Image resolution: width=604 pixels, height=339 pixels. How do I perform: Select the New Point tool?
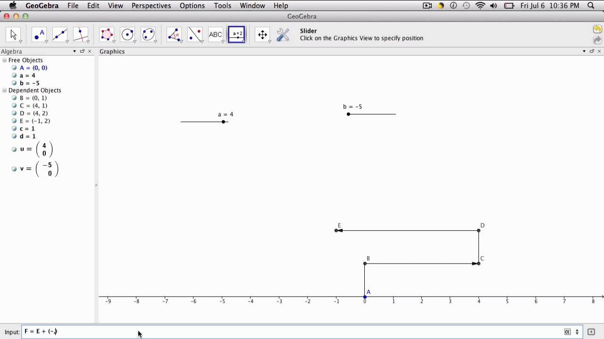click(x=39, y=34)
